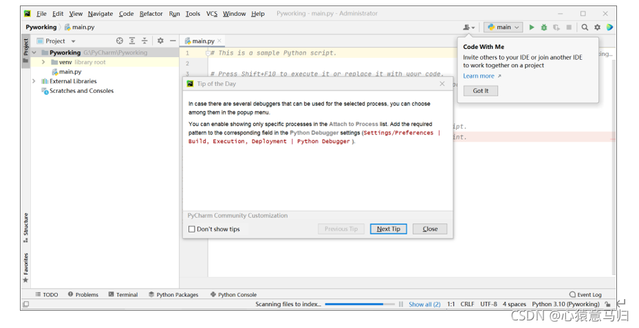This screenshot has width=639, height=328.
Task: Open the Refactor menu
Action: point(151,14)
